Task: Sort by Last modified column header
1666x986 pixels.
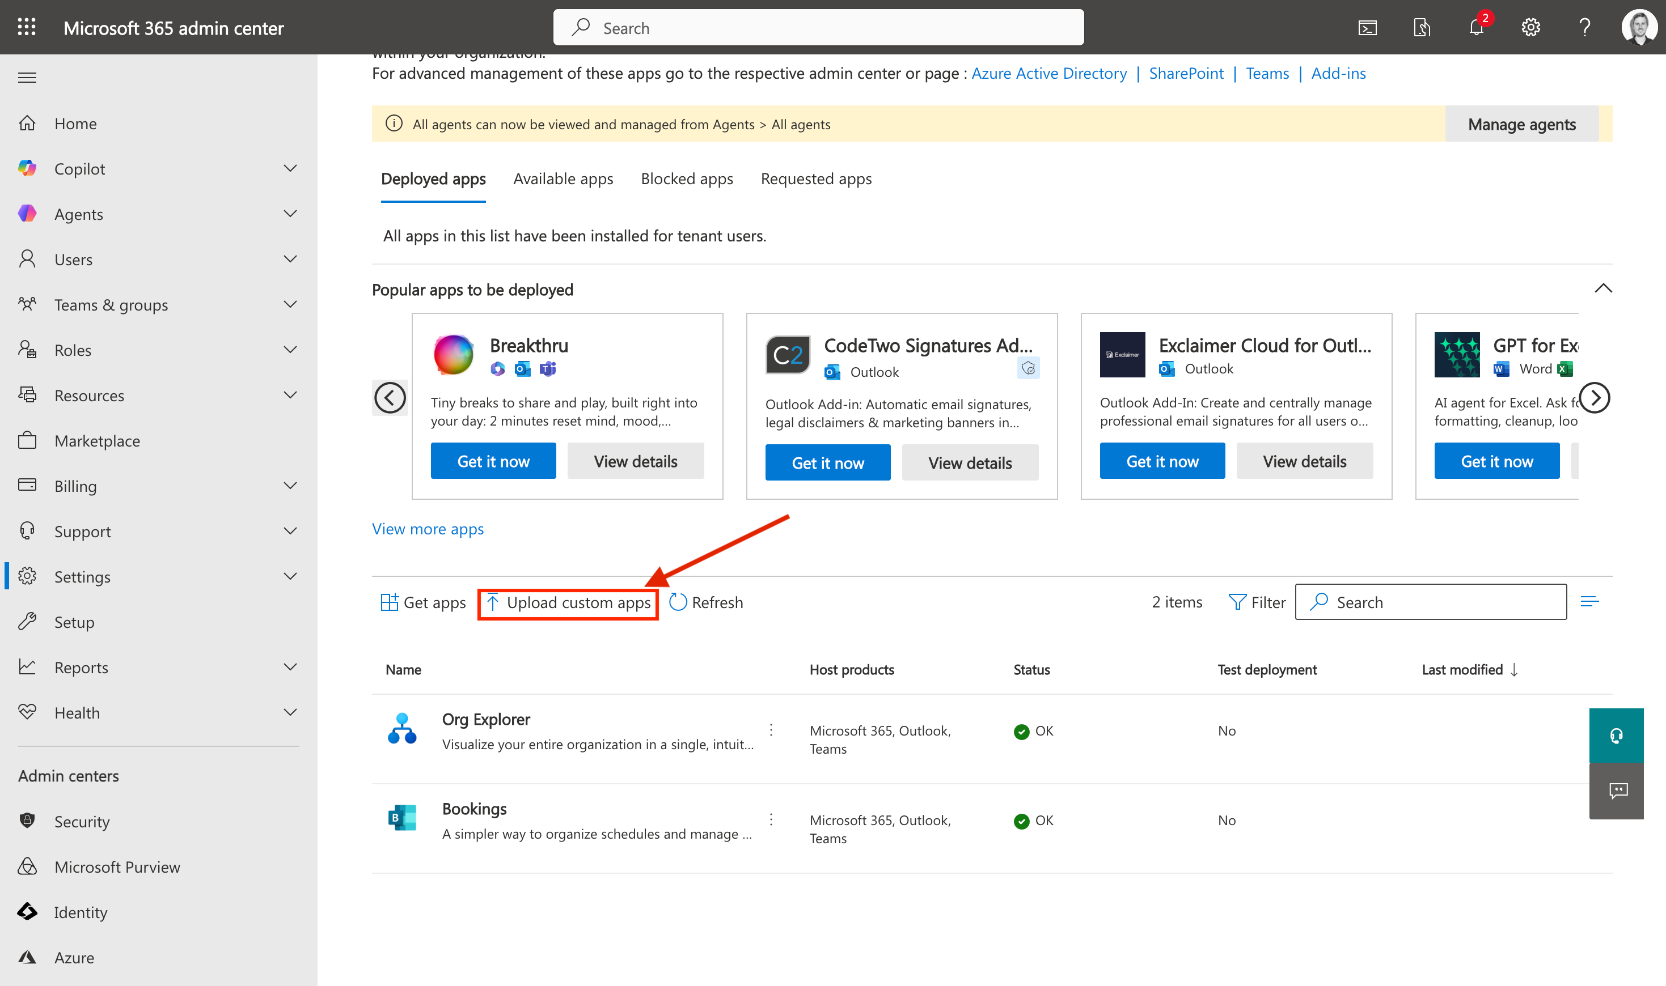Action: pyautogui.click(x=1469, y=669)
